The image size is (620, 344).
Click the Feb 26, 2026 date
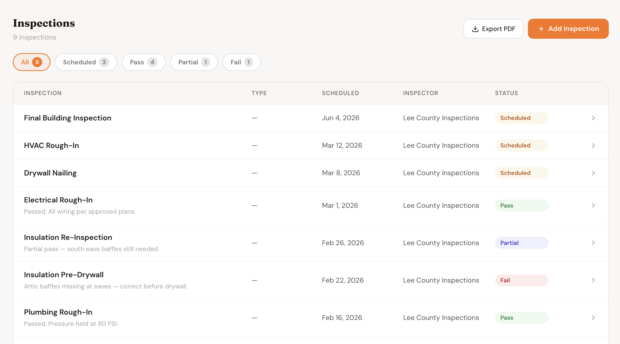pos(343,243)
